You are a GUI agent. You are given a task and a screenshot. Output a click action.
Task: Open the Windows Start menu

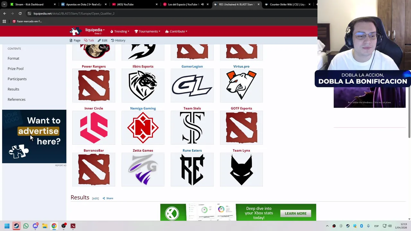pyautogui.click(x=7, y=226)
